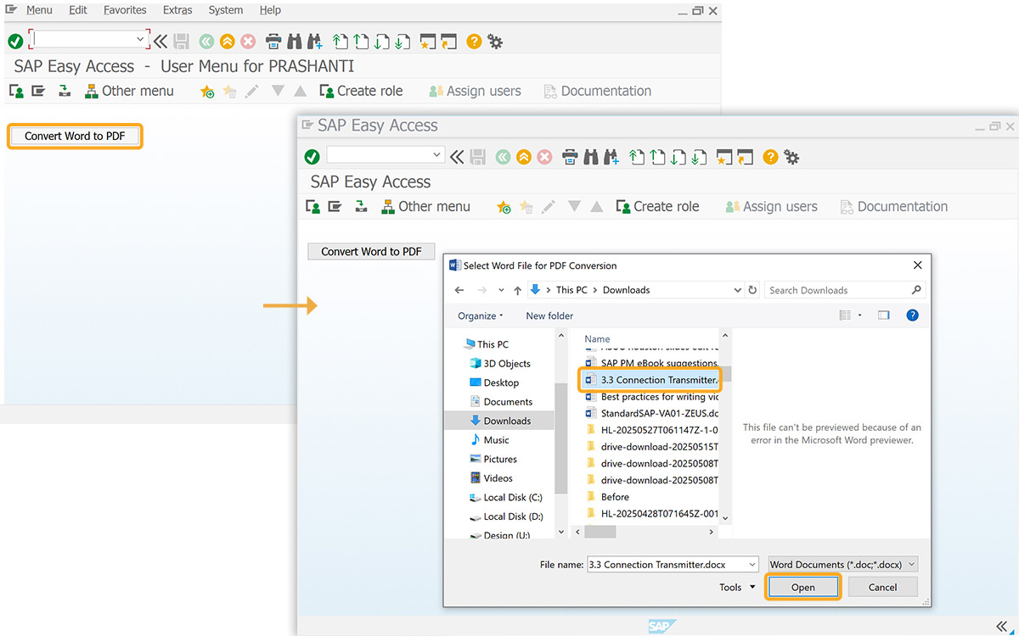Click Find binoculars icon in back SAP window
Viewport: 1019px width, 636px height.
pyautogui.click(x=295, y=41)
